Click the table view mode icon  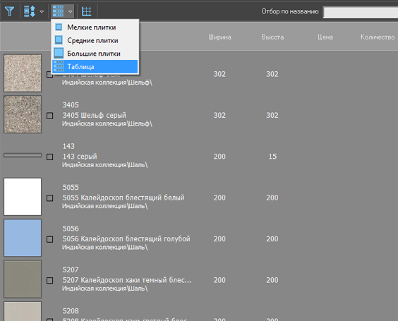click(58, 11)
